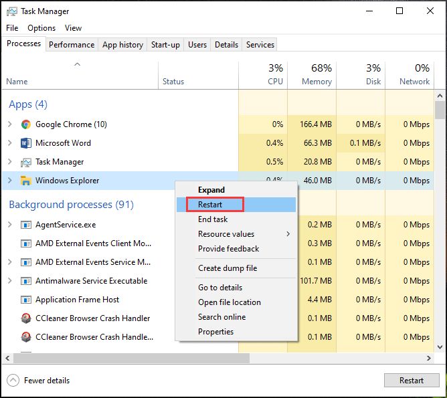Expand the Windows Explorer process group
447x398 pixels.
pos(9,181)
